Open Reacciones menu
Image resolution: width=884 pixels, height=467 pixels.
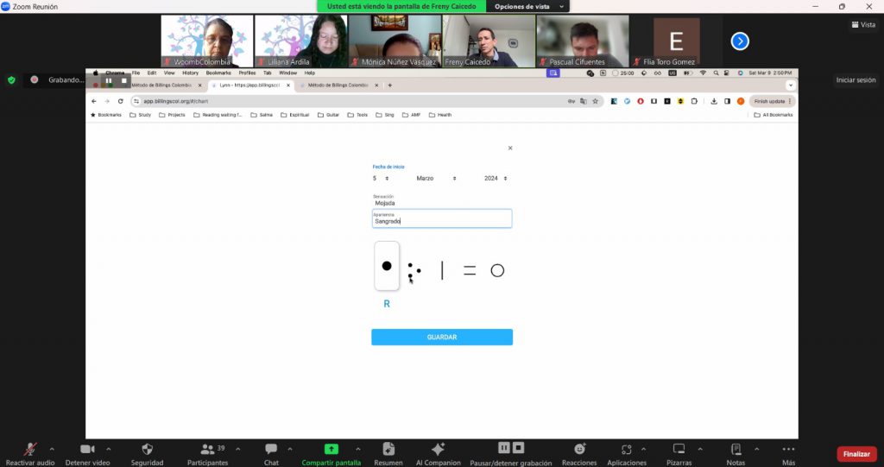click(x=579, y=455)
